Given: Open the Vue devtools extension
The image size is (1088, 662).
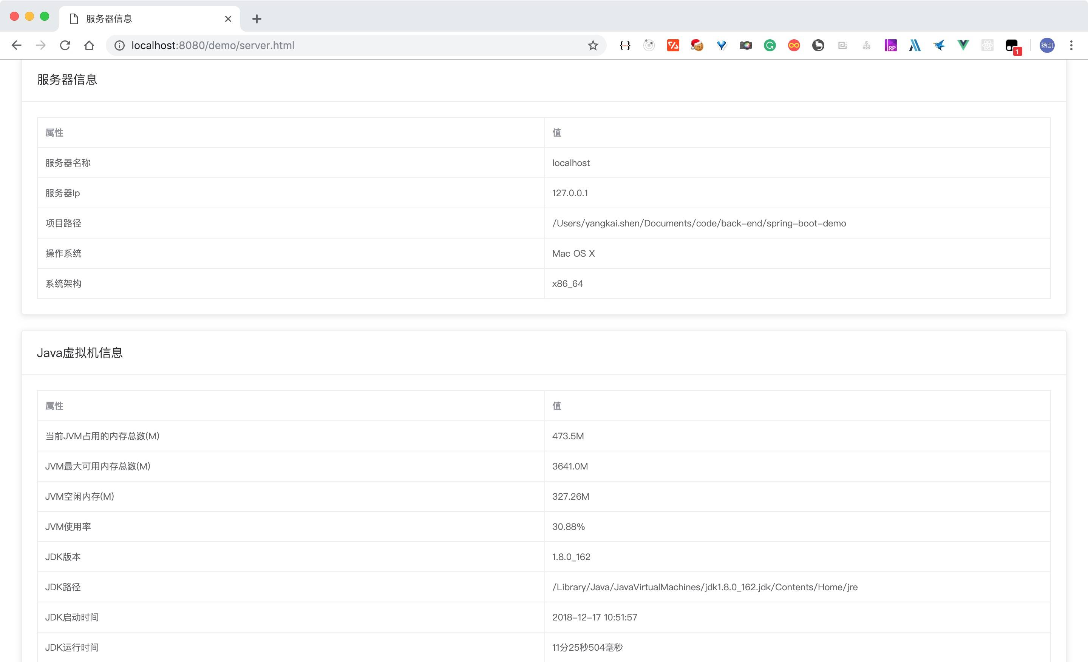Looking at the screenshot, I should click(x=963, y=45).
